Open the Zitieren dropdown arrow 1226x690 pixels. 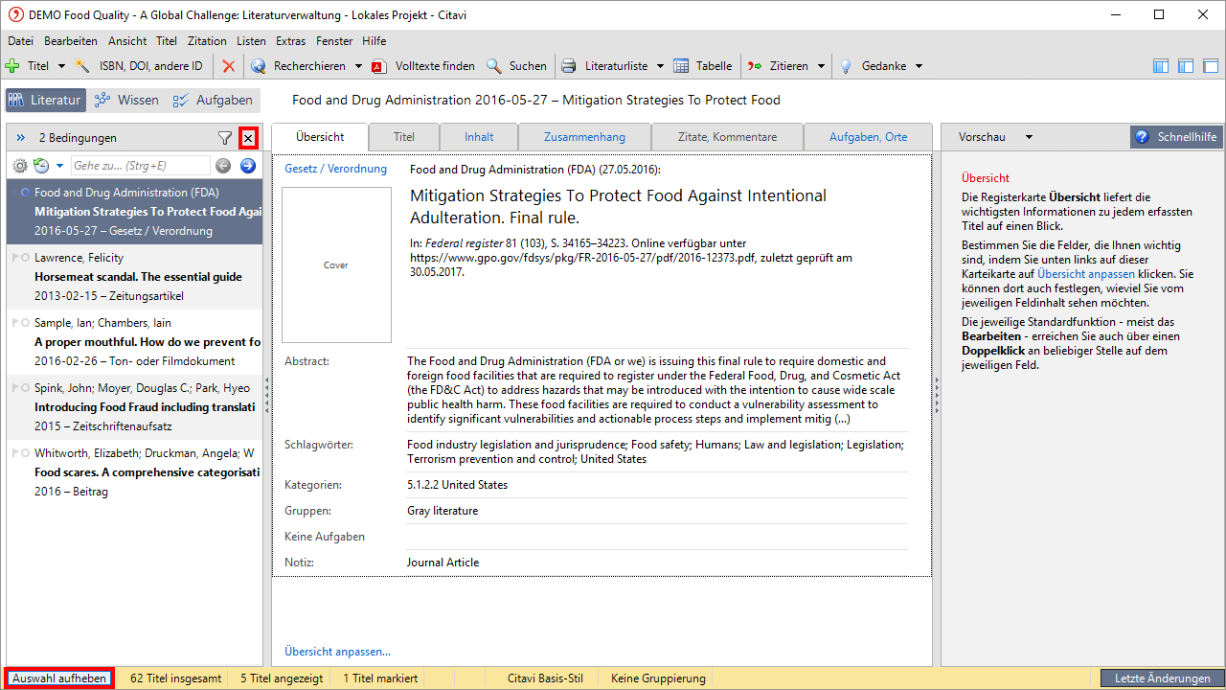click(x=821, y=66)
